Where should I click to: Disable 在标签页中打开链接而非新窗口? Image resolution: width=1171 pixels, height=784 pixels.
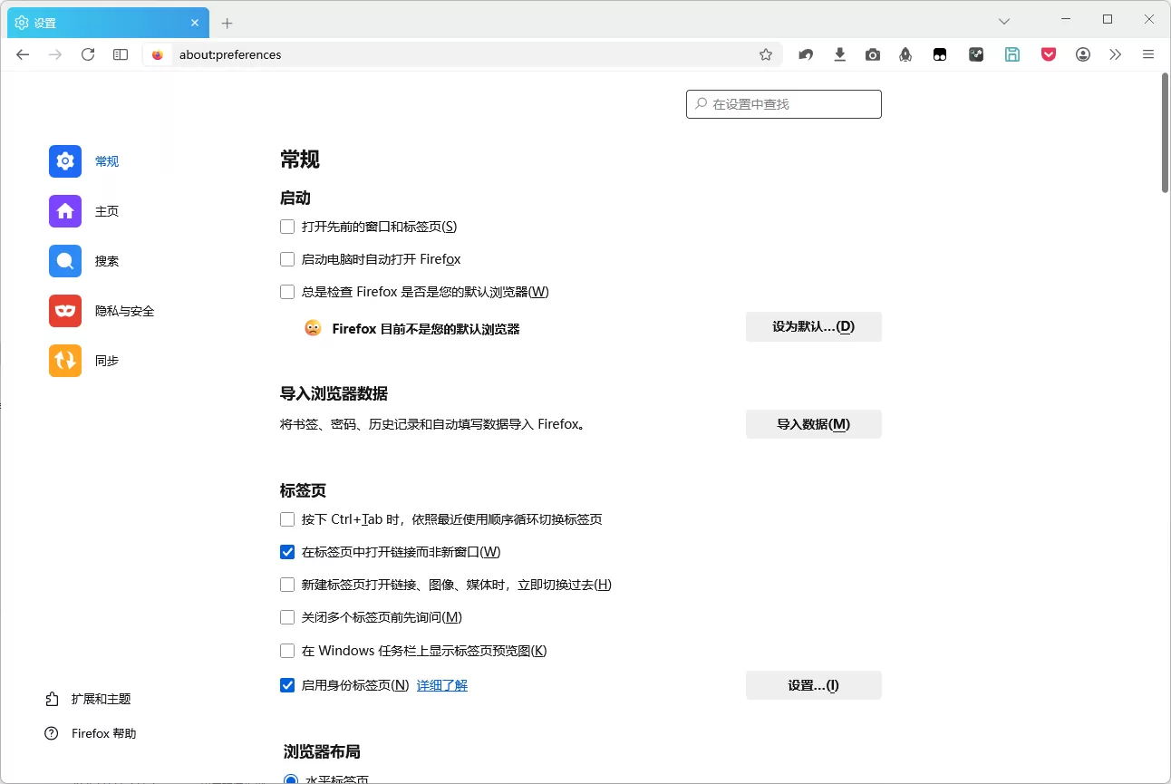287,551
